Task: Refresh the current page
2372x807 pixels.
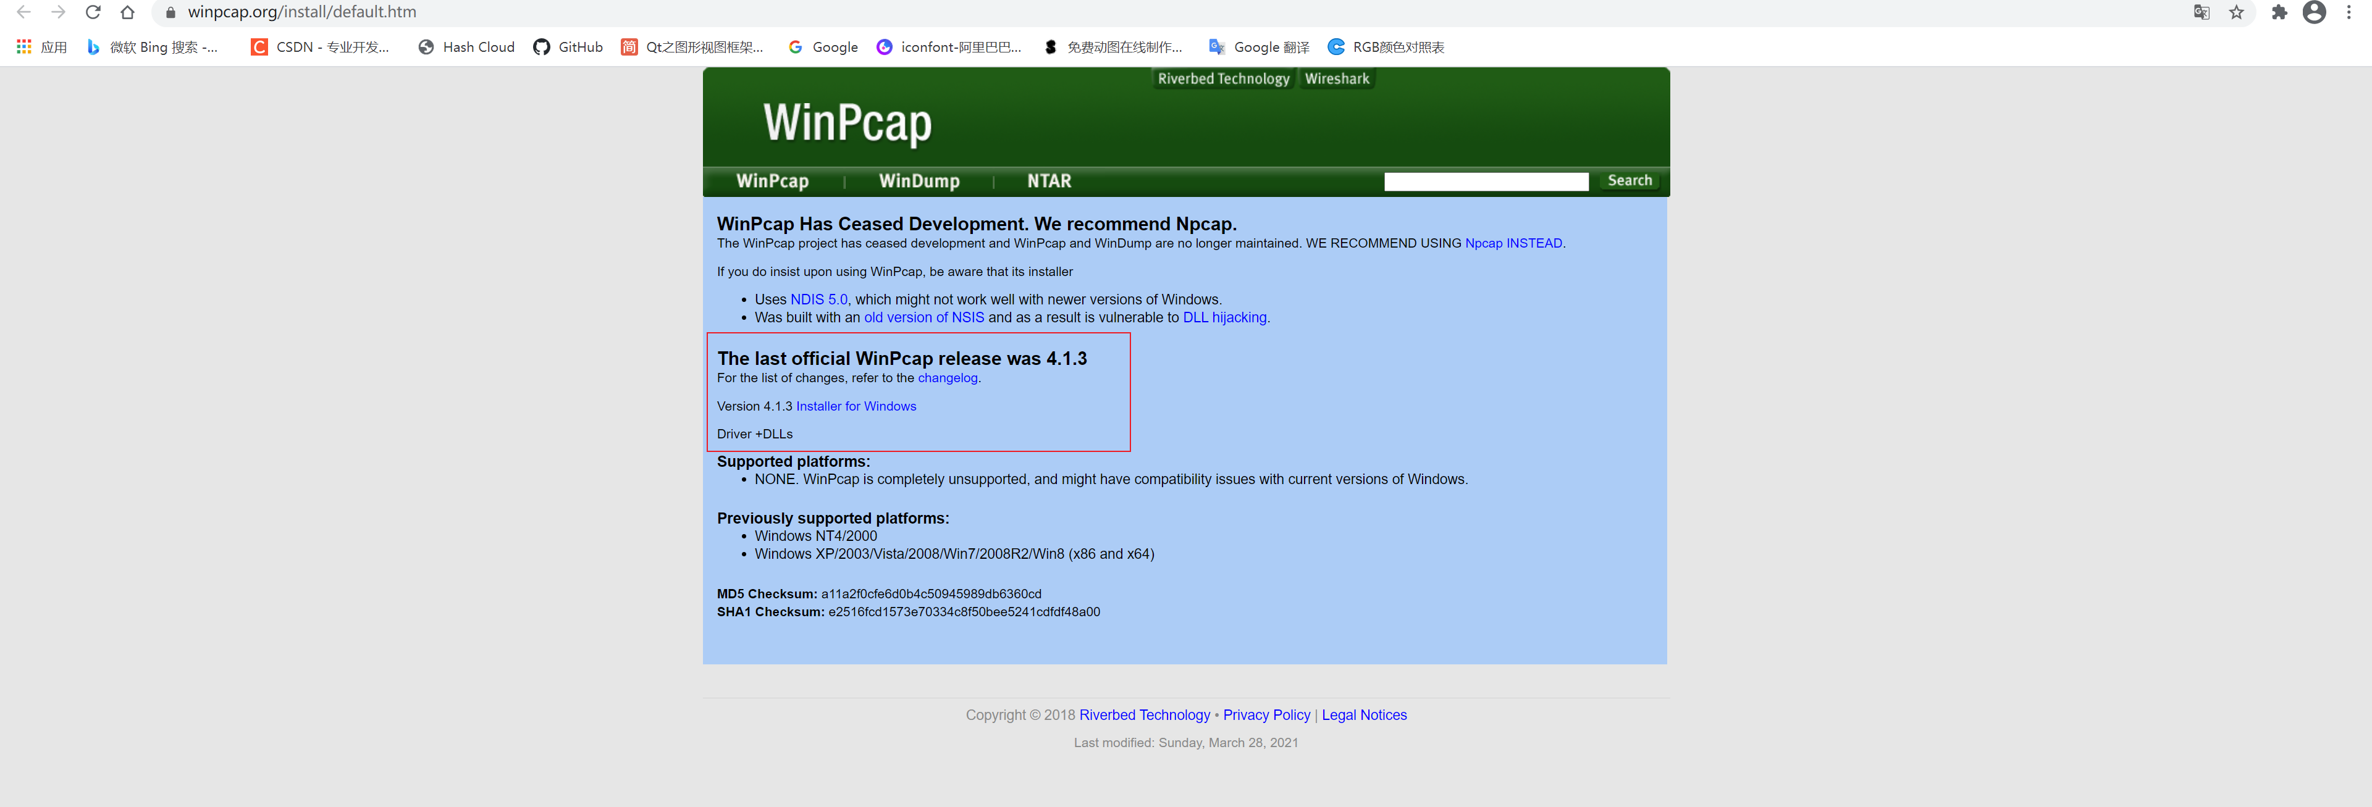Action: [x=92, y=13]
